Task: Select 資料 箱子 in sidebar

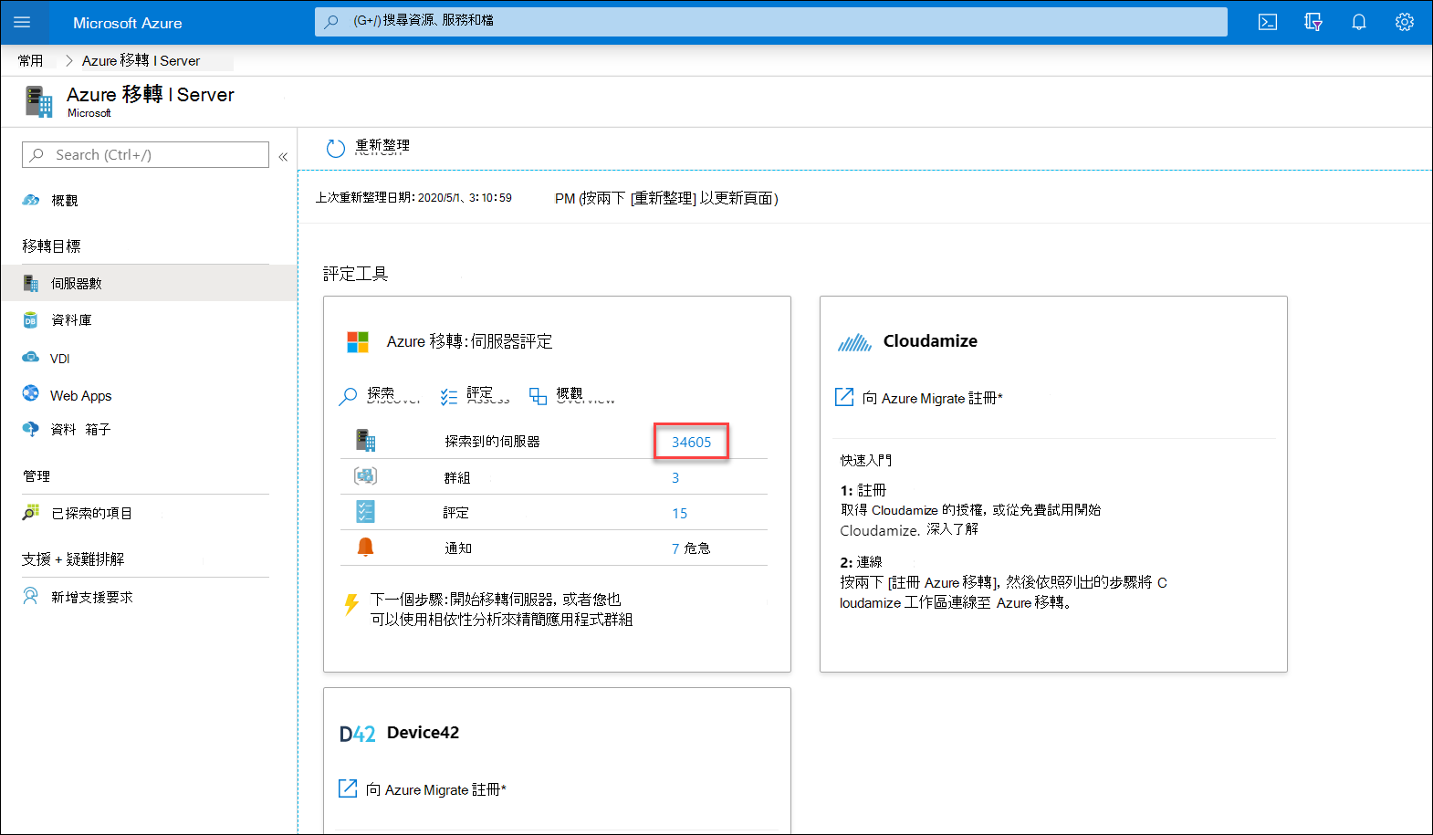Action: [x=80, y=429]
